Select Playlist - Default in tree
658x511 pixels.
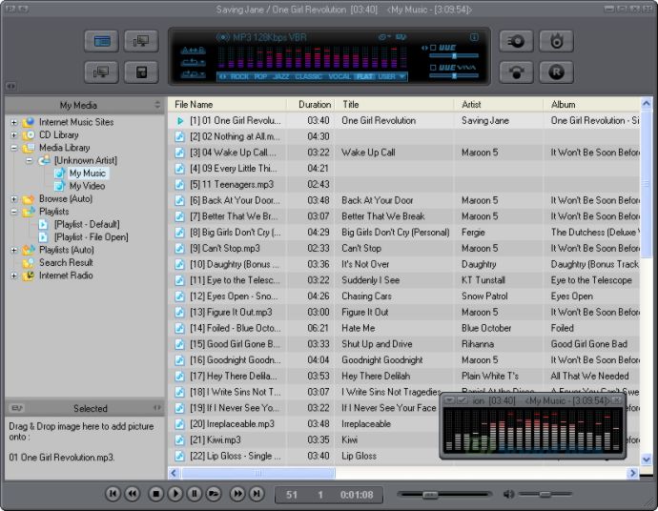(x=86, y=224)
